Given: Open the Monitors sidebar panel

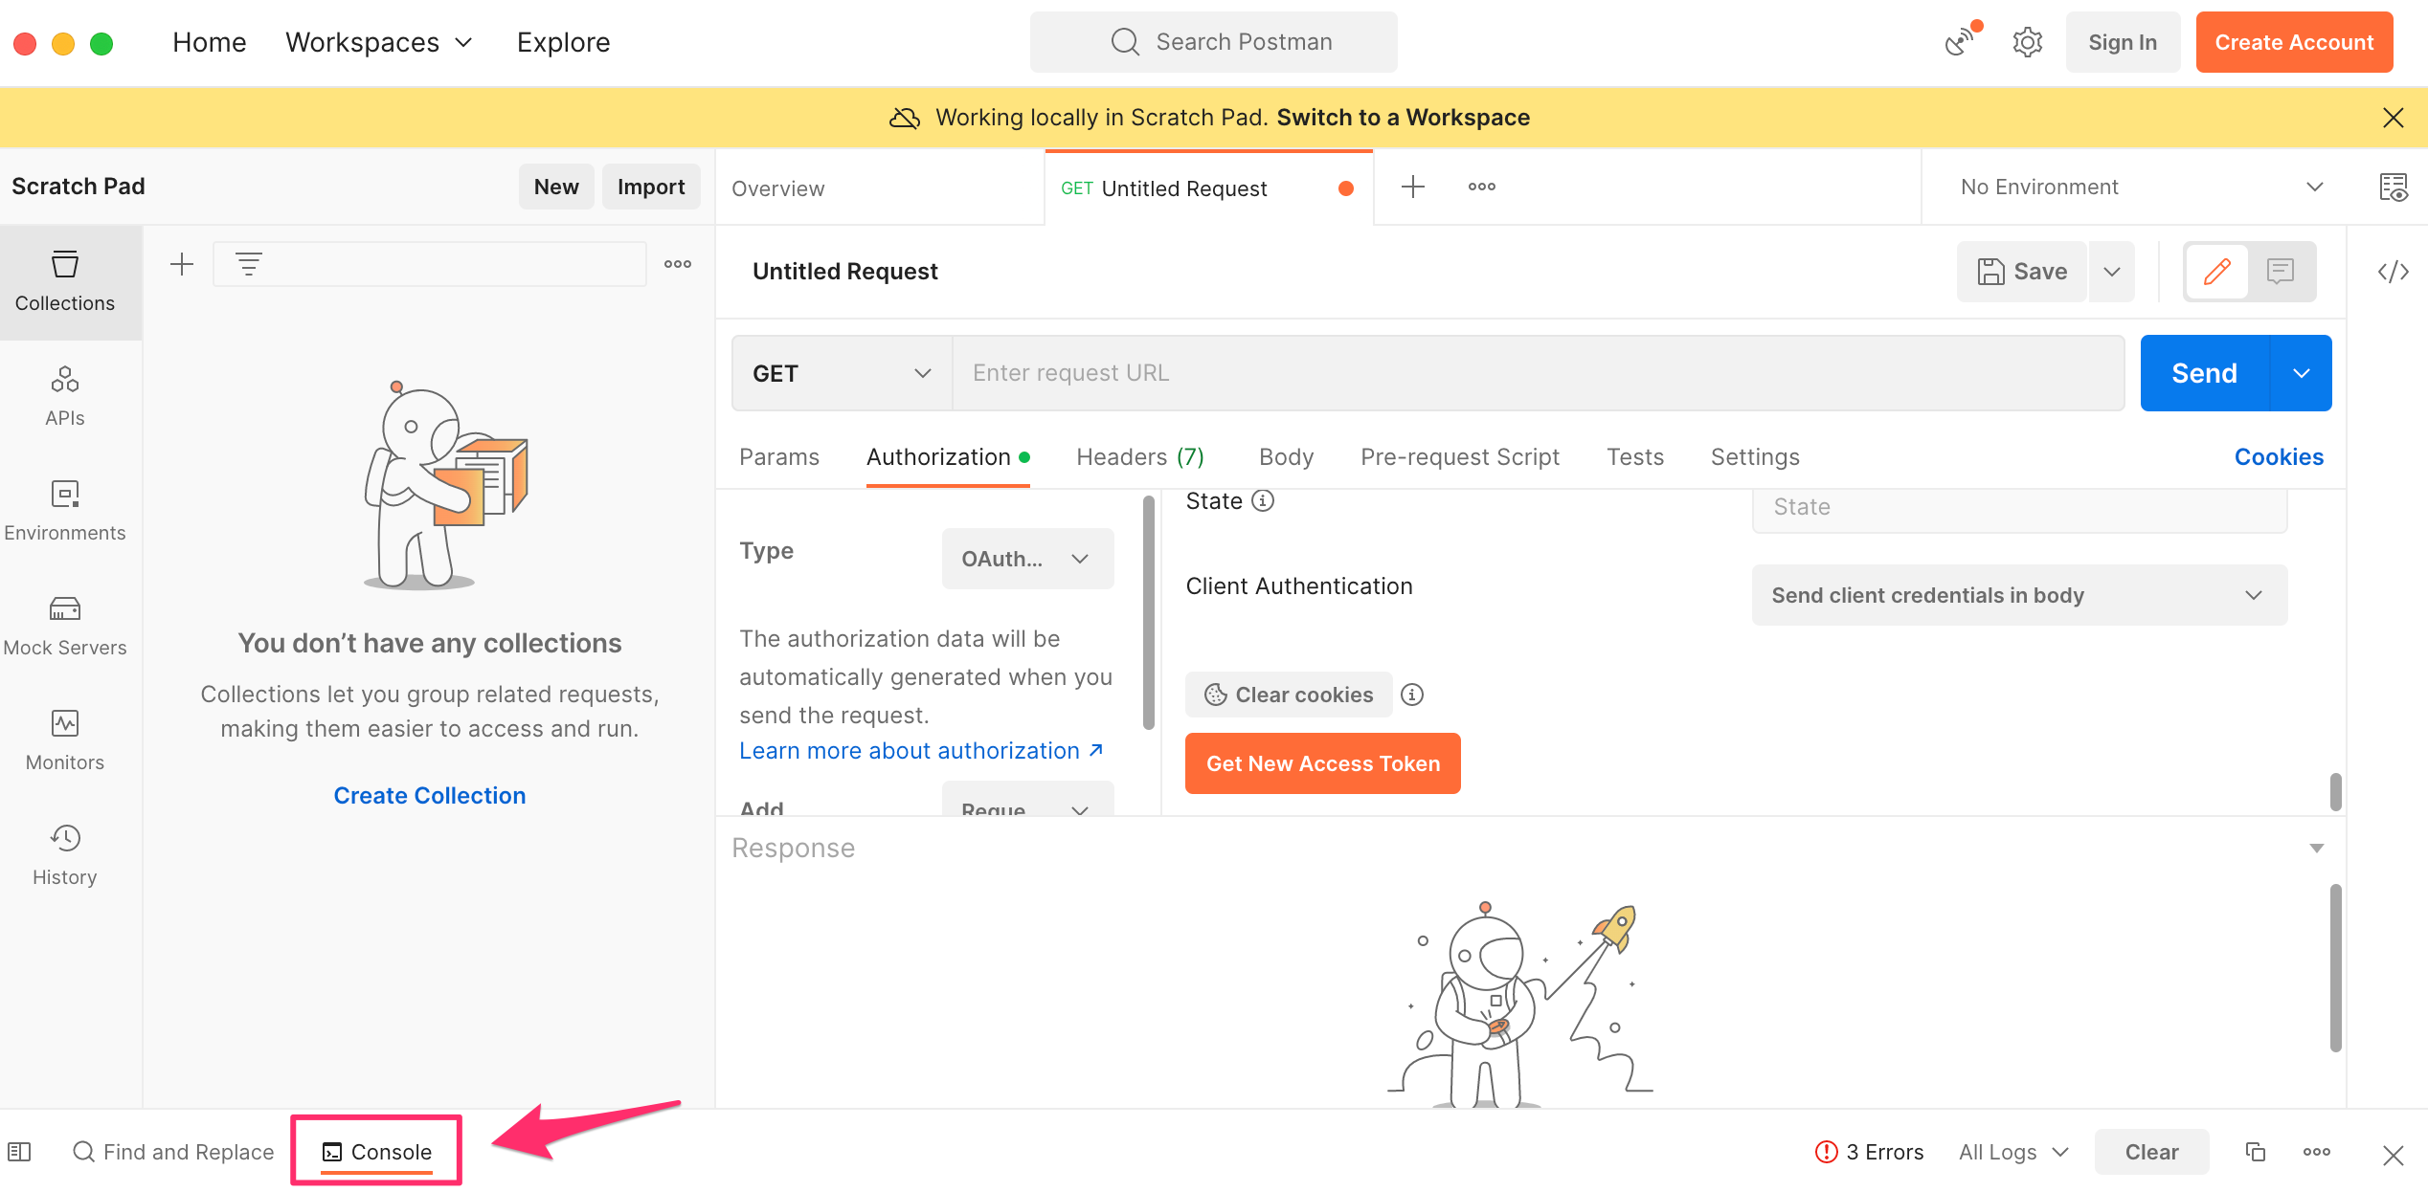Looking at the screenshot, I should coord(65,741).
